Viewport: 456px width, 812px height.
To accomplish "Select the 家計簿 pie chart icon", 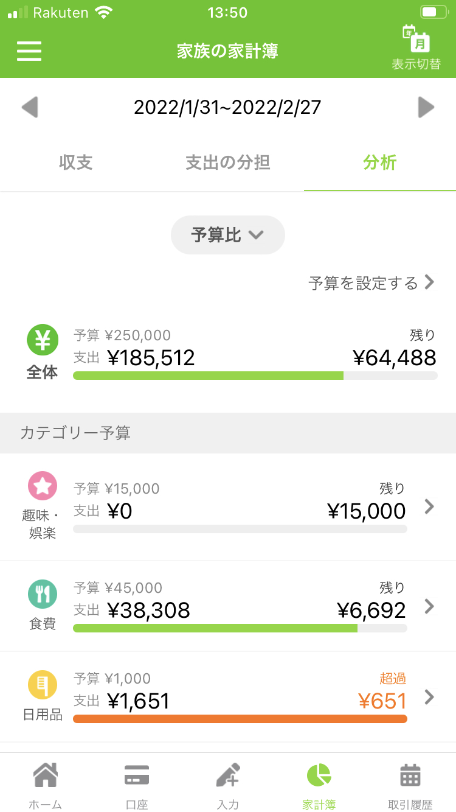I will (x=319, y=775).
